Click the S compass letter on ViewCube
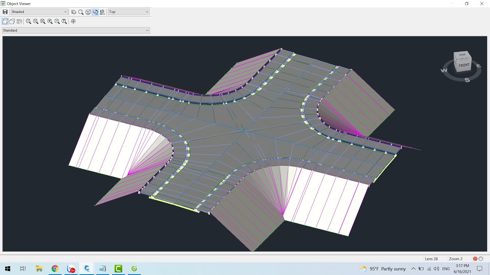The width and height of the screenshot is (490, 275). [467, 80]
